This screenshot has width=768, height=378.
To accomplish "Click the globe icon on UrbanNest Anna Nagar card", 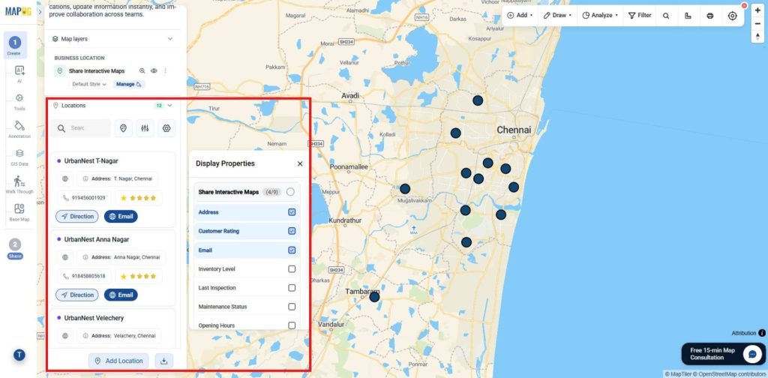I will click(x=65, y=257).
